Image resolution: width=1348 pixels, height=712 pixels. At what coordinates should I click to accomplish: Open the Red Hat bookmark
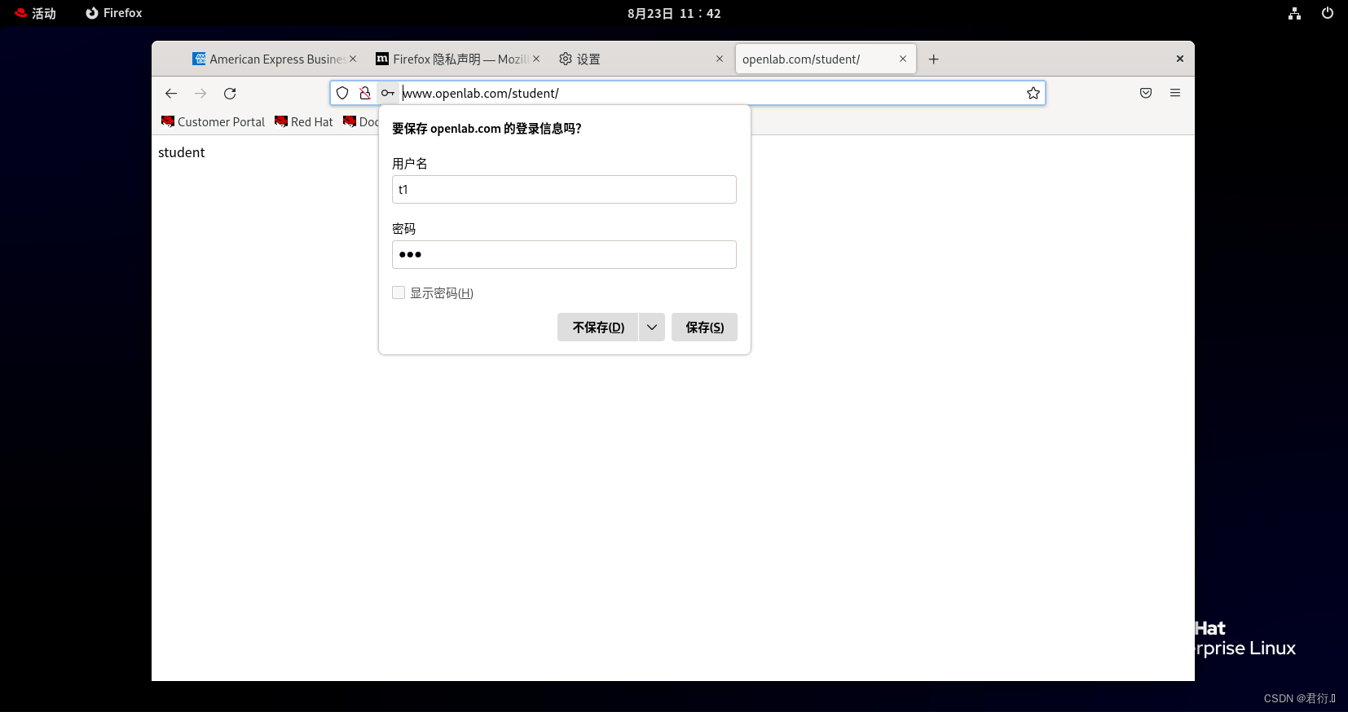coord(304,121)
